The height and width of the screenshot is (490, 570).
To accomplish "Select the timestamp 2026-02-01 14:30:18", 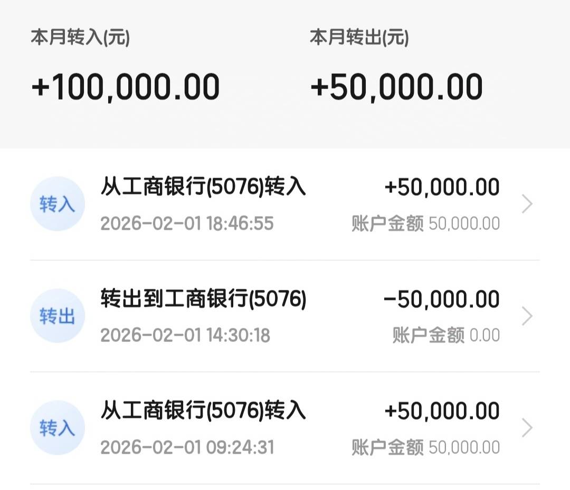I will tap(185, 335).
